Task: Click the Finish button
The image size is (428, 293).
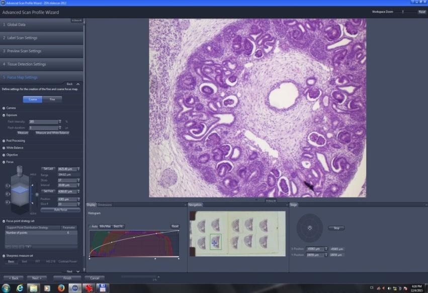Action: point(67,278)
